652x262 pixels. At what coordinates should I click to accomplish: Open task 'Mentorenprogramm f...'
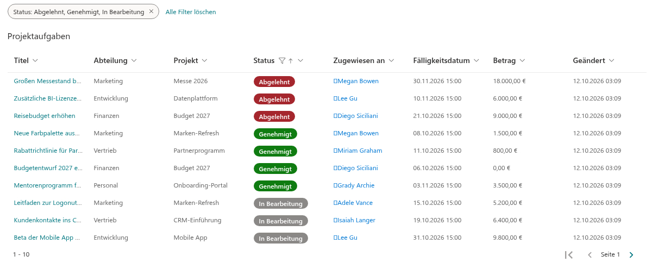[x=47, y=185]
